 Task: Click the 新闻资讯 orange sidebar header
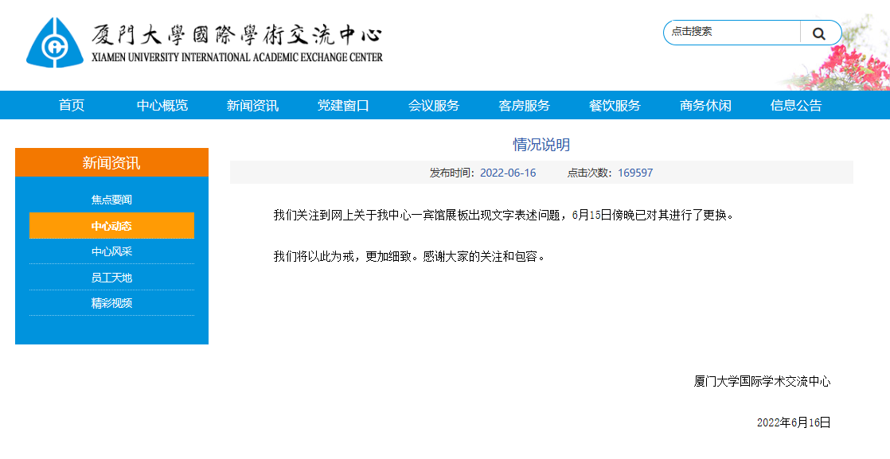(x=111, y=161)
